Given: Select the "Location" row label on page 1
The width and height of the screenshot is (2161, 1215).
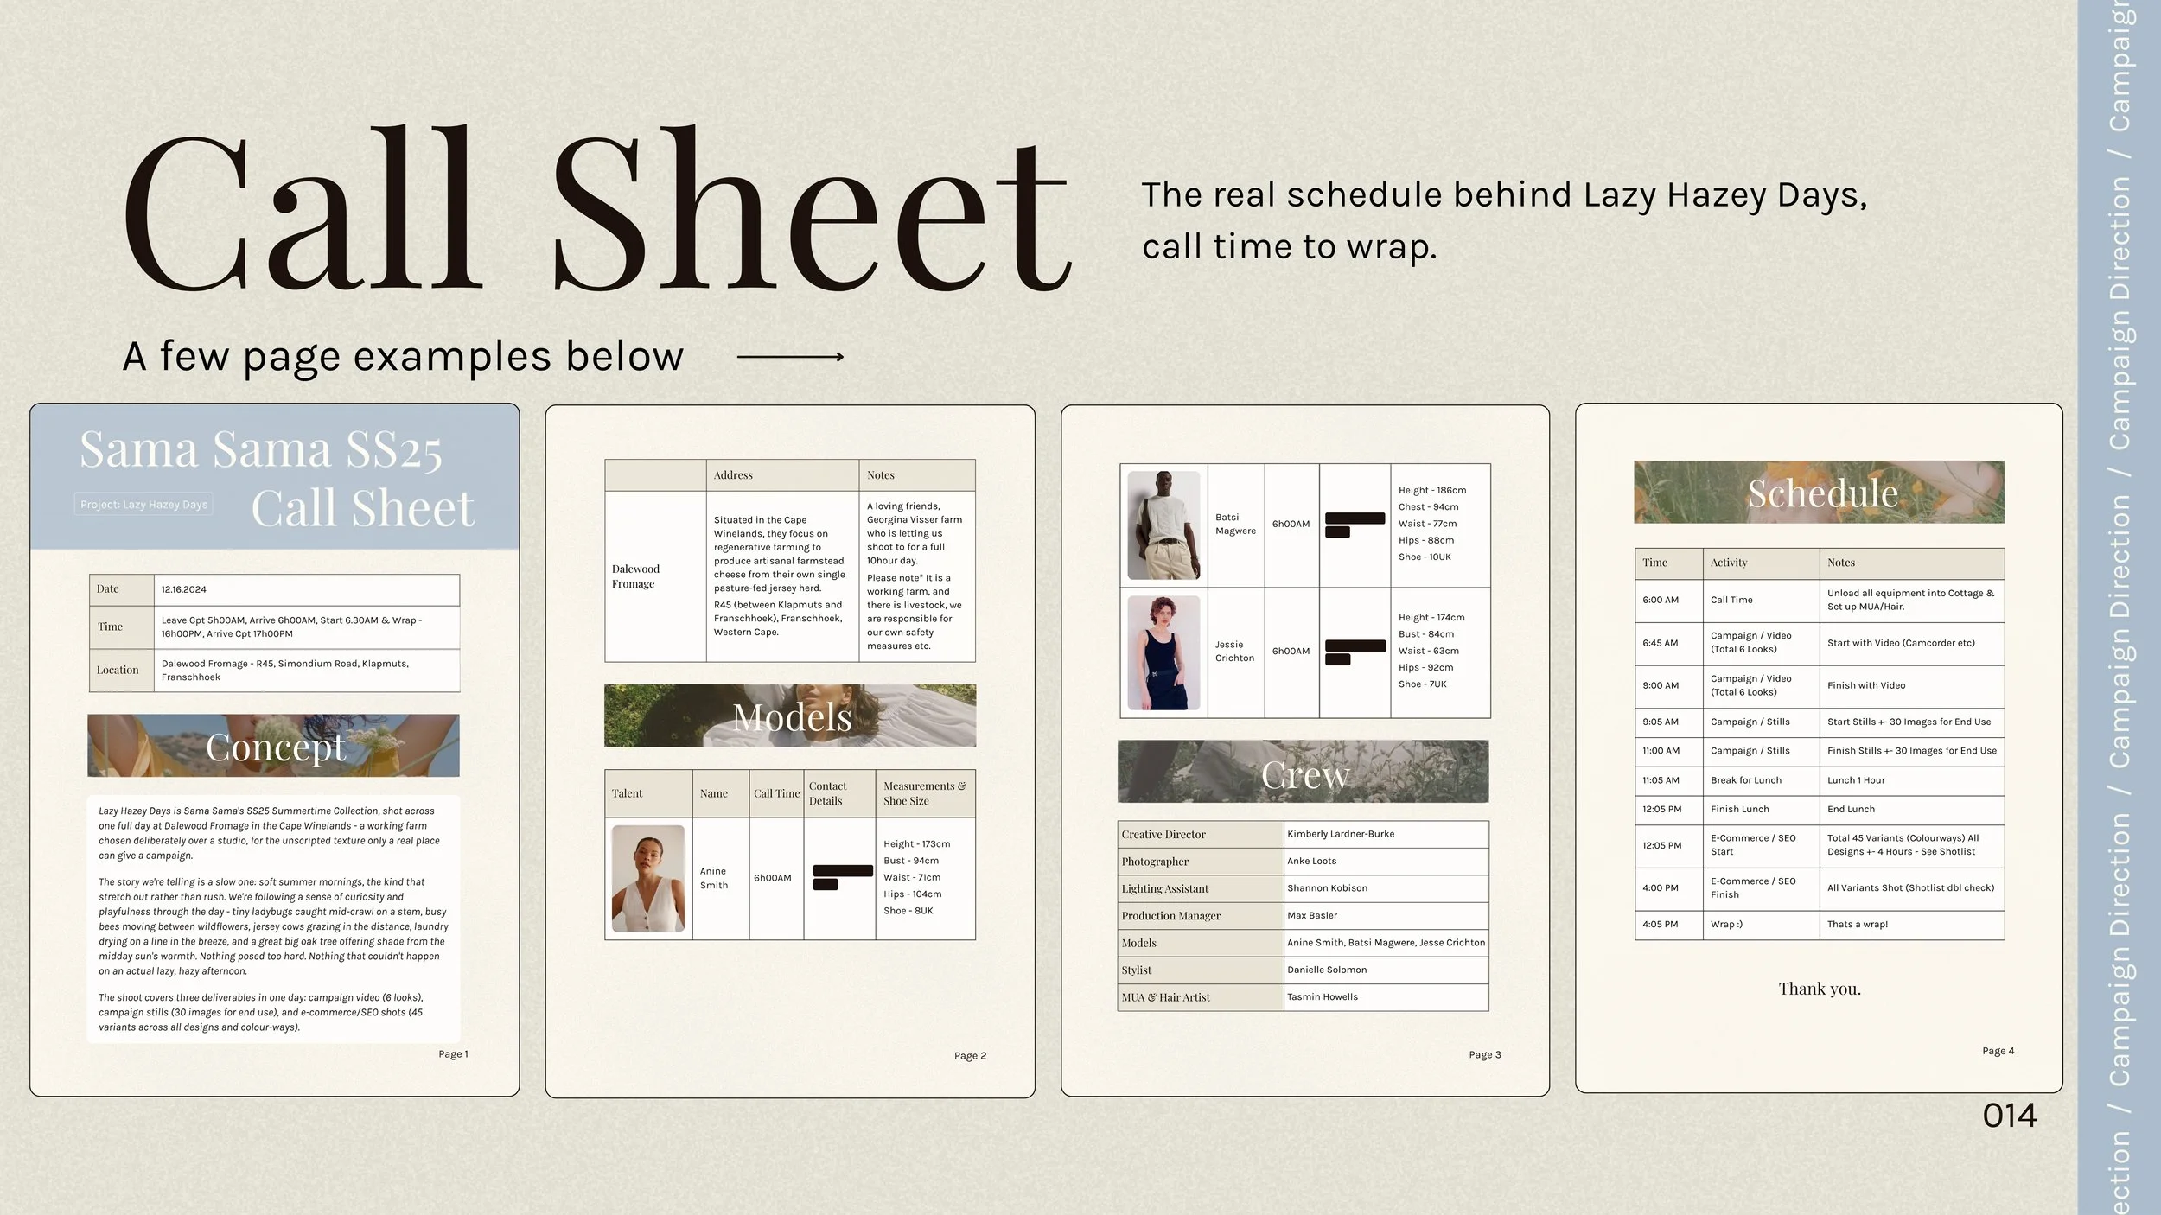Looking at the screenshot, I should point(118,670).
